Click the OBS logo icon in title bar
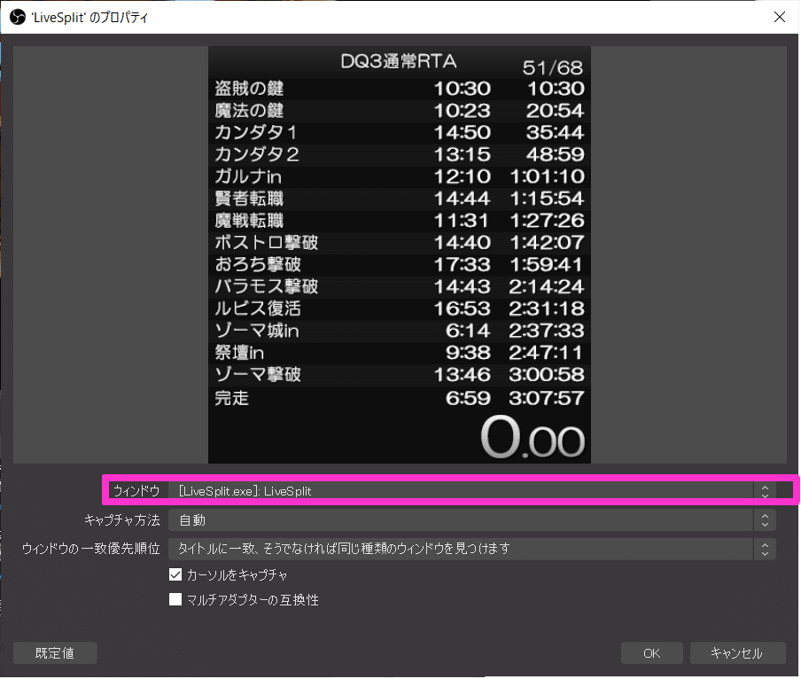The height and width of the screenshot is (679, 801). click(x=18, y=18)
